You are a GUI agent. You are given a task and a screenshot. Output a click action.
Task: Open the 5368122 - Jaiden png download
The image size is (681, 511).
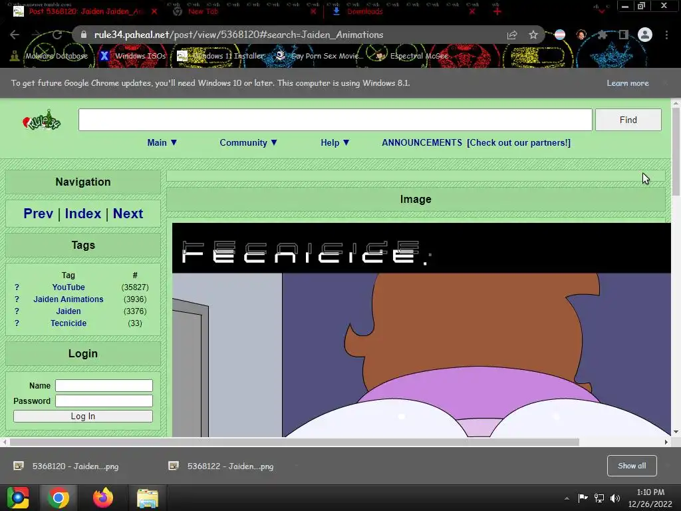click(x=221, y=466)
